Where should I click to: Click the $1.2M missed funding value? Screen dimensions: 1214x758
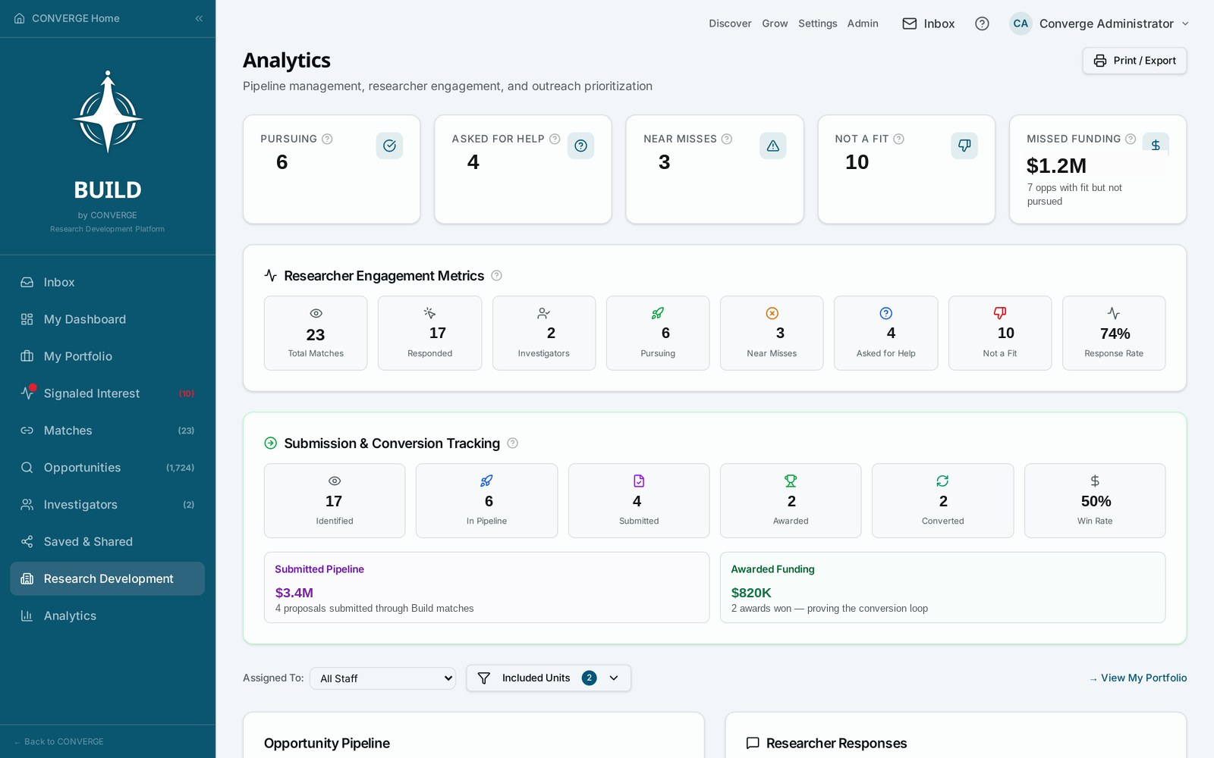pos(1056,165)
